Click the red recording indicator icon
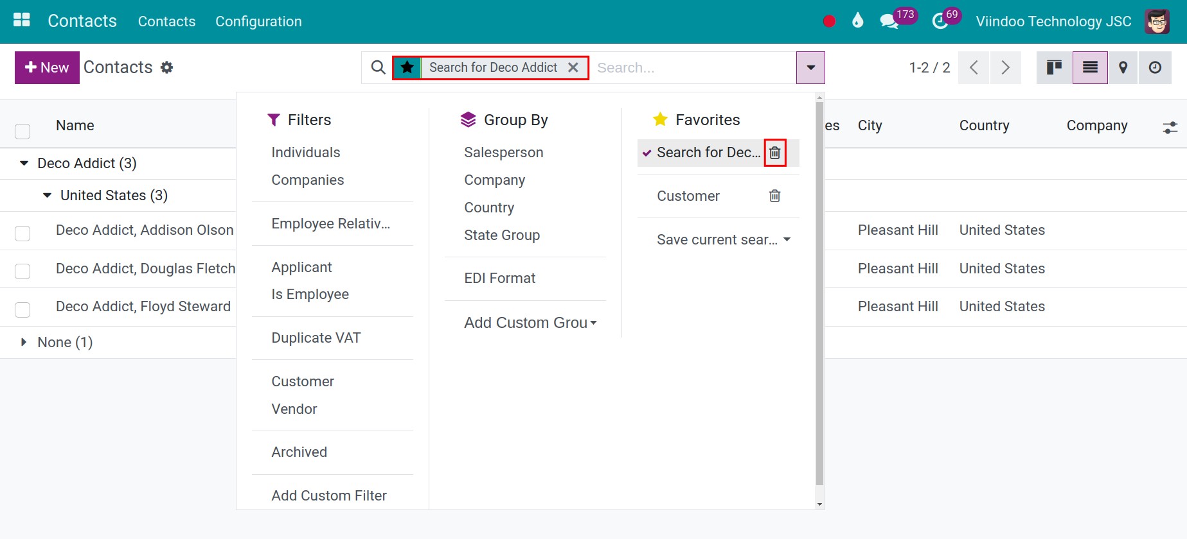The height and width of the screenshot is (539, 1187). tap(829, 21)
